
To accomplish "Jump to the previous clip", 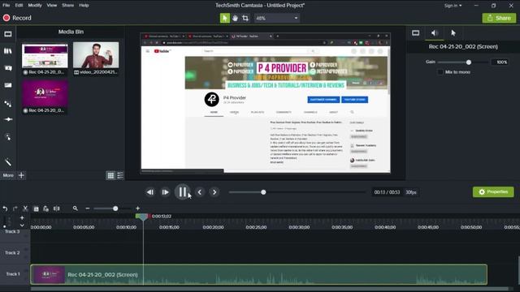I will pos(200,192).
